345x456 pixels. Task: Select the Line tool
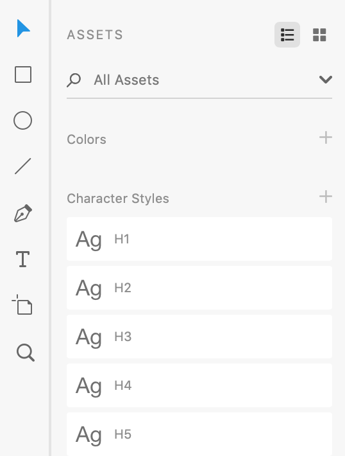22,166
